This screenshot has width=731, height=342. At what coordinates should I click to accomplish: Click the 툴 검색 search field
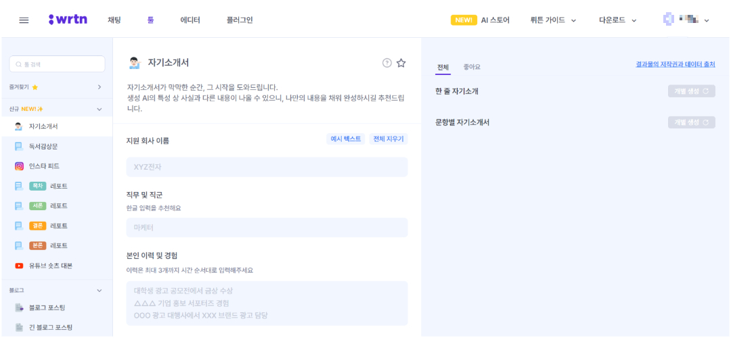[x=57, y=64]
